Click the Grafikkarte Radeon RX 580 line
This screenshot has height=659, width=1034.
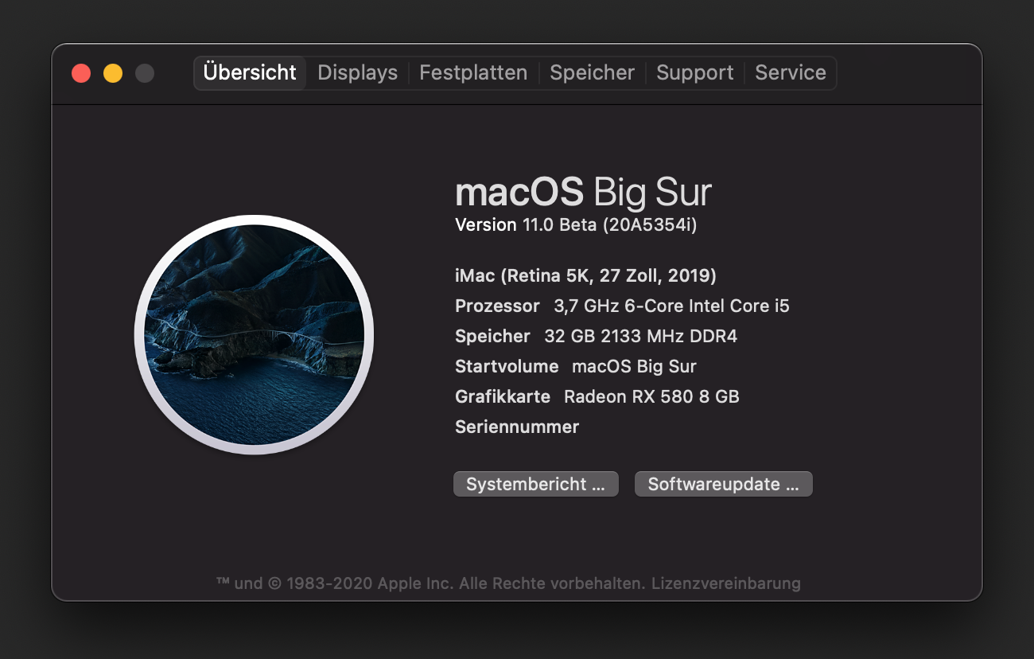click(597, 396)
